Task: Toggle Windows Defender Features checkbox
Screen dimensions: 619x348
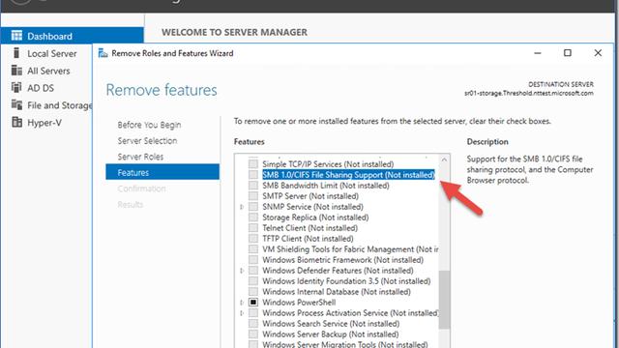Action: coord(253,271)
